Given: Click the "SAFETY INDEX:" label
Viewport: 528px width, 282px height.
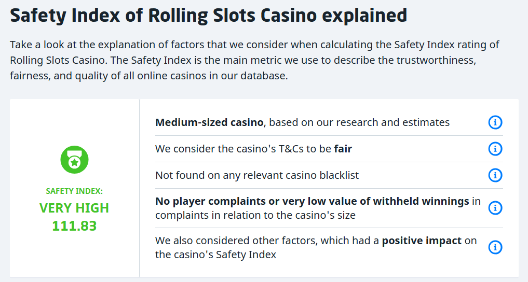Looking at the screenshot, I should tap(74, 191).
